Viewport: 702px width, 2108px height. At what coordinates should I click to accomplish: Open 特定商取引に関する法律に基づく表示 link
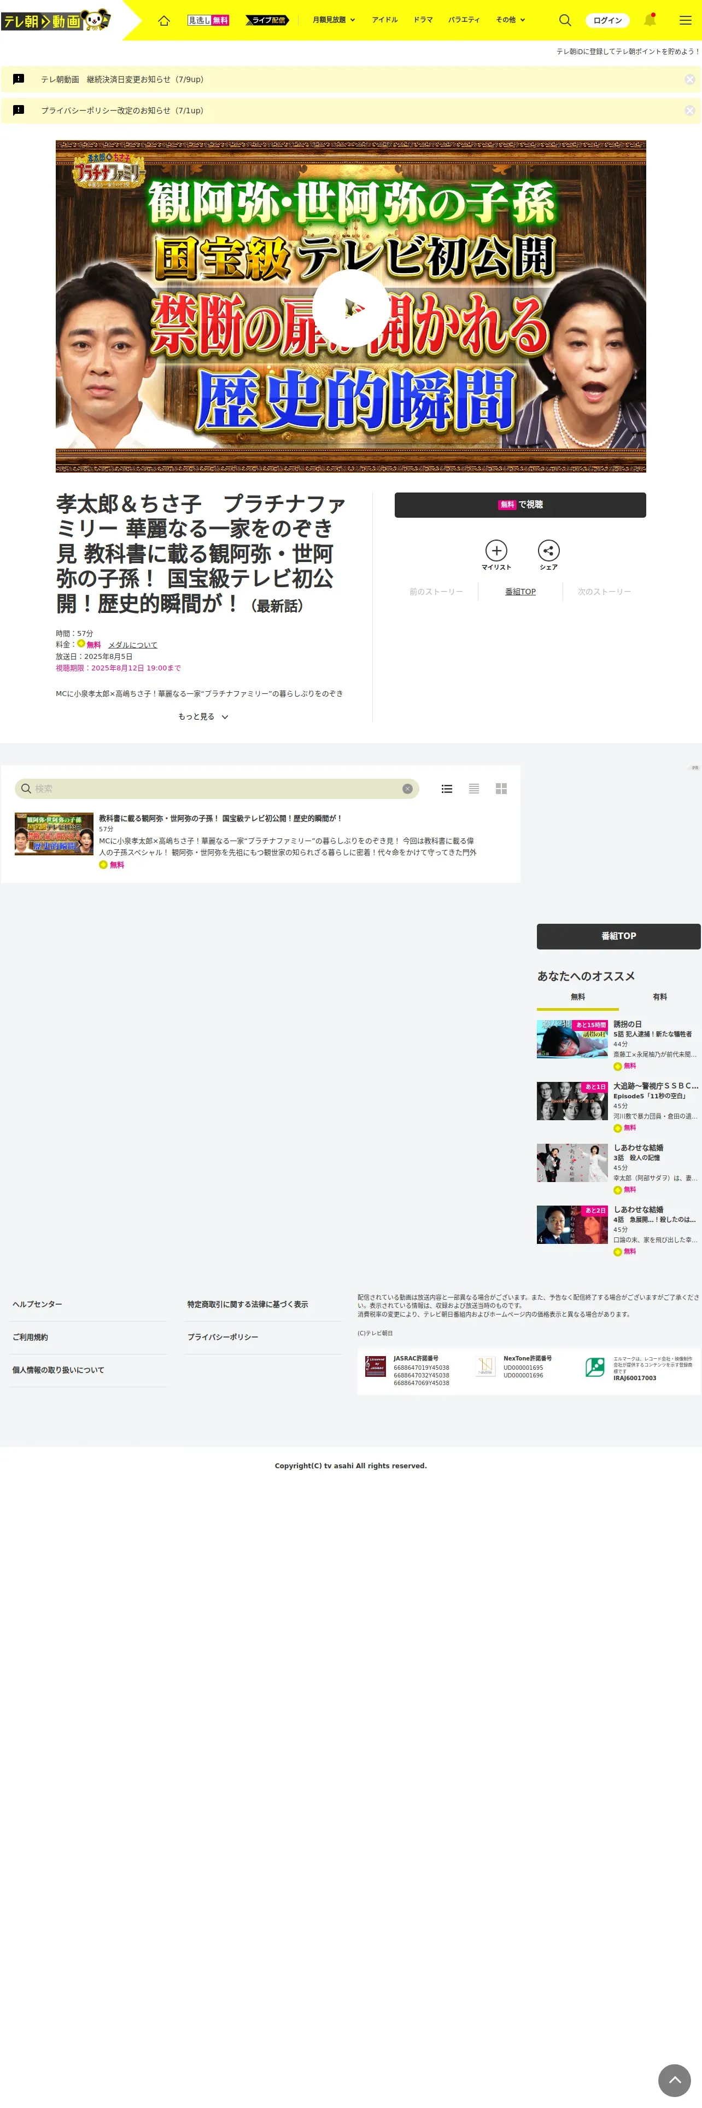click(x=248, y=1305)
